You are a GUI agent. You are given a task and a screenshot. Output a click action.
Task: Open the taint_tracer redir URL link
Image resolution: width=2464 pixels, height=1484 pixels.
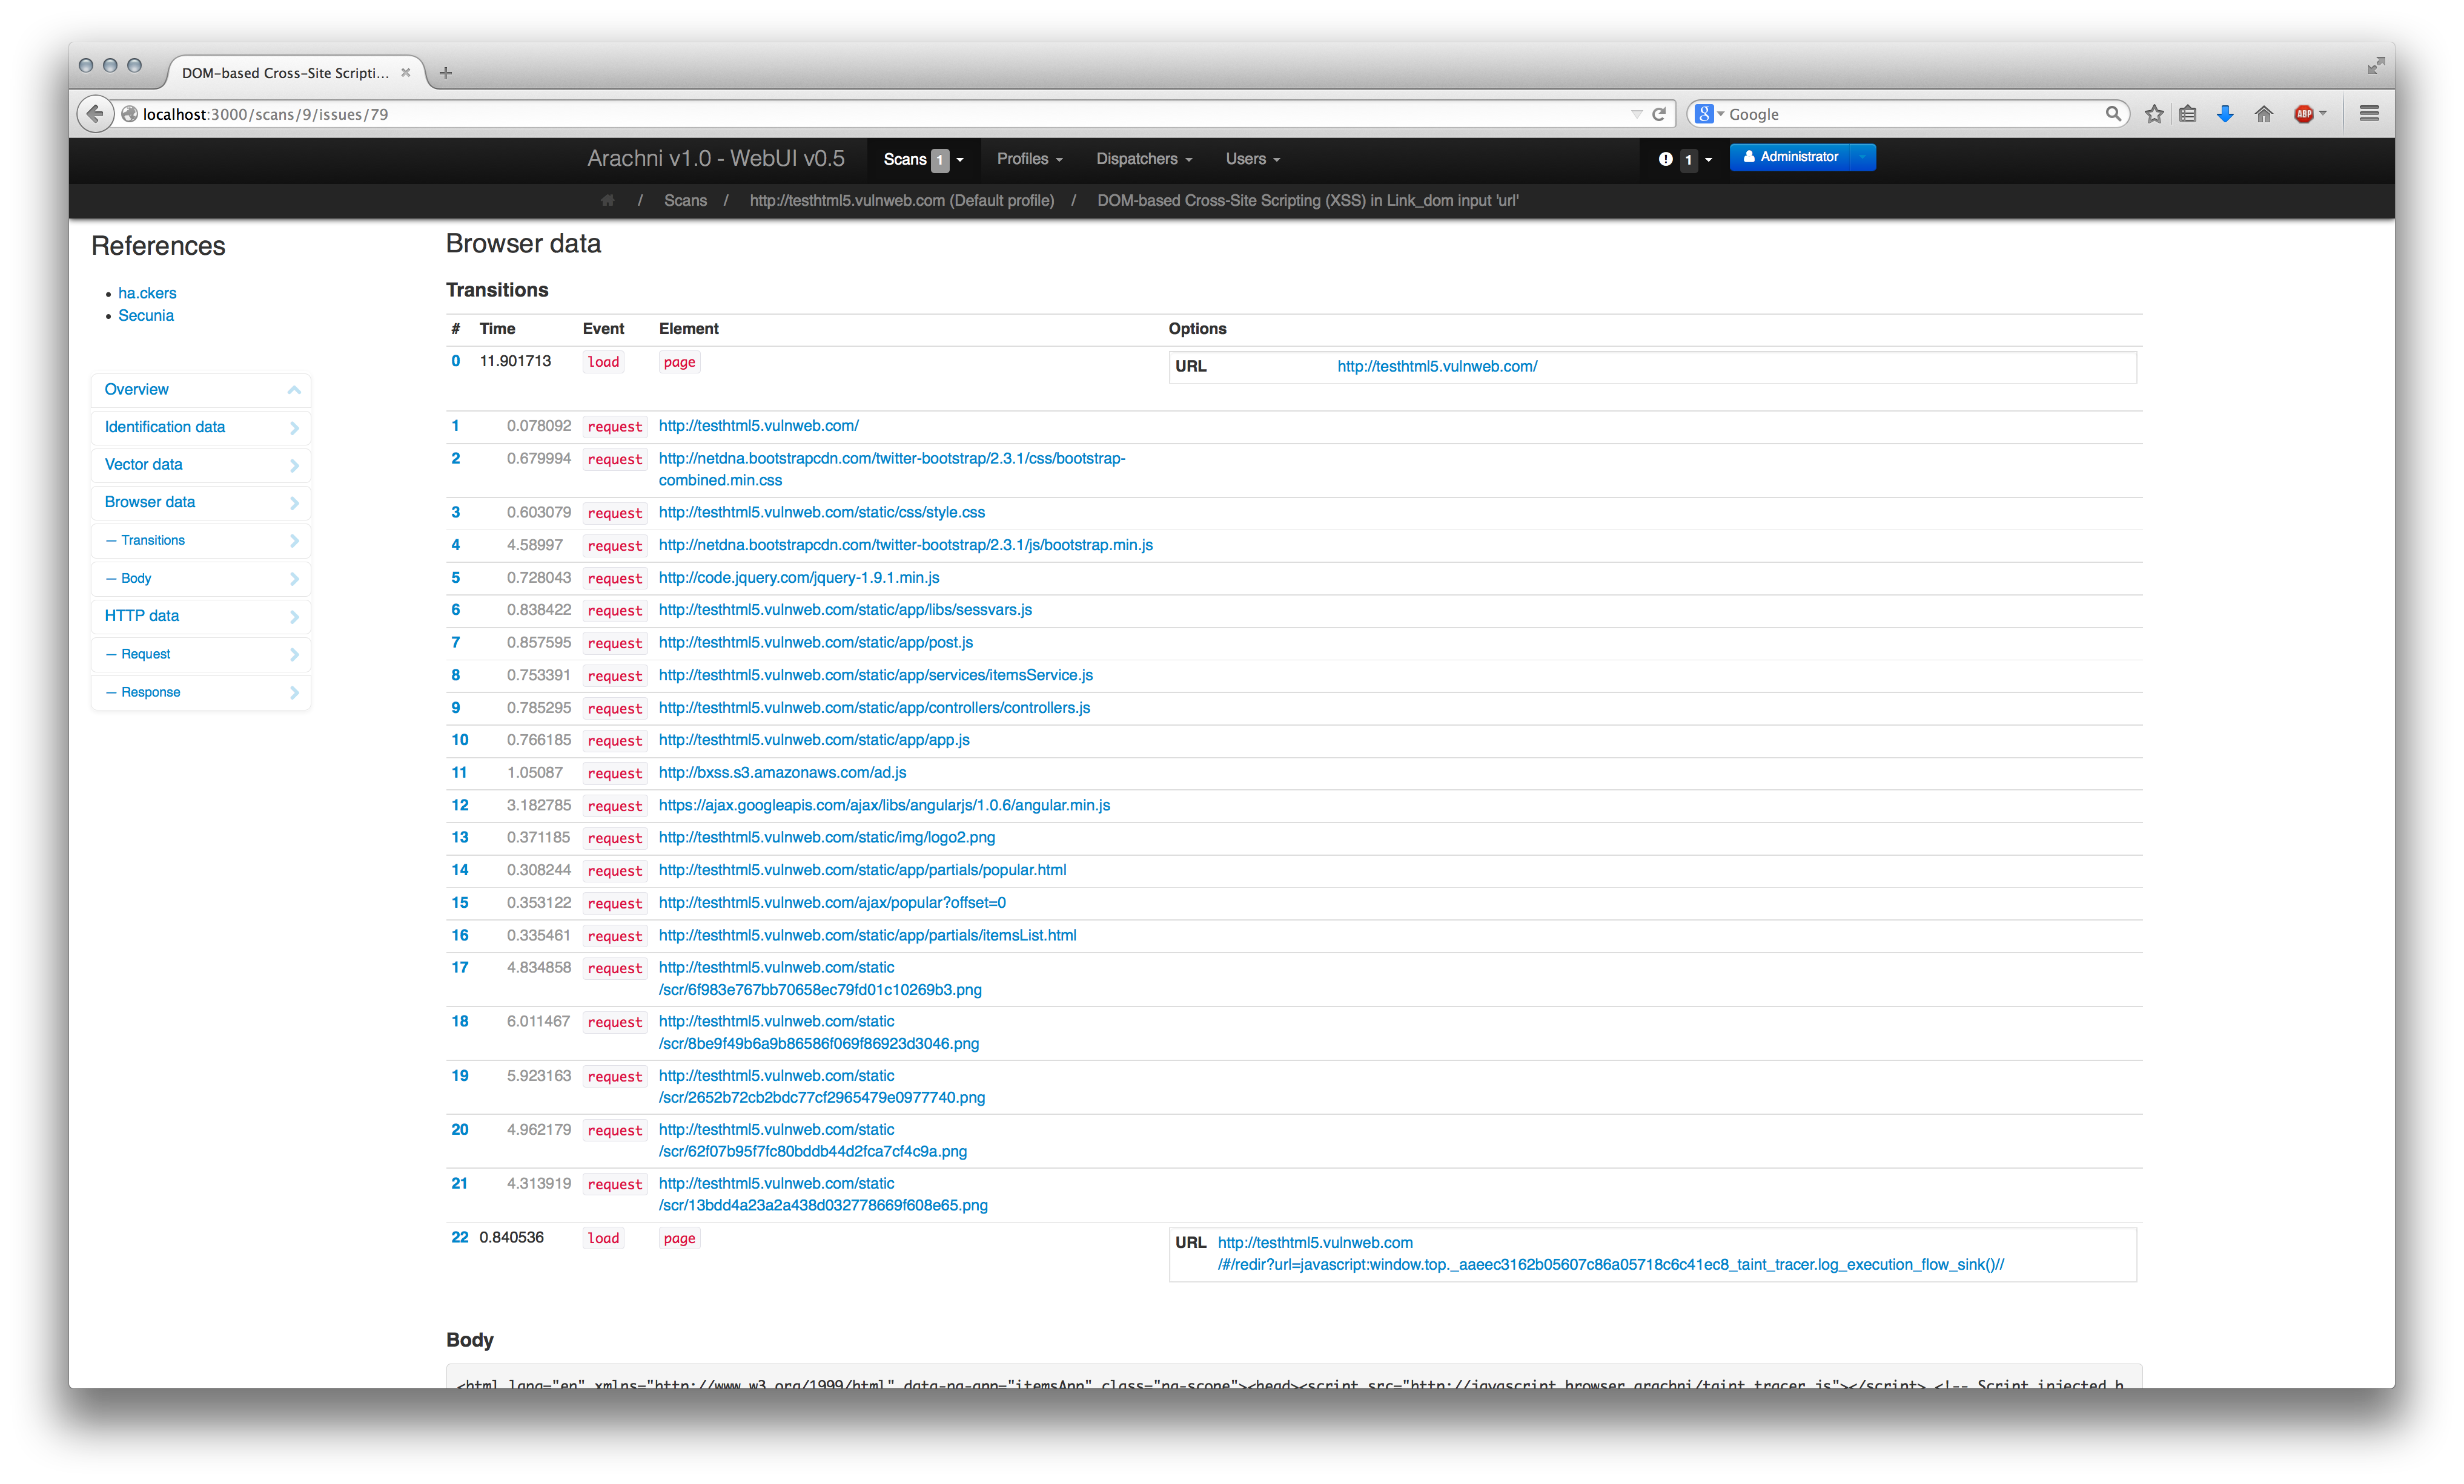[x=1611, y=1253]
